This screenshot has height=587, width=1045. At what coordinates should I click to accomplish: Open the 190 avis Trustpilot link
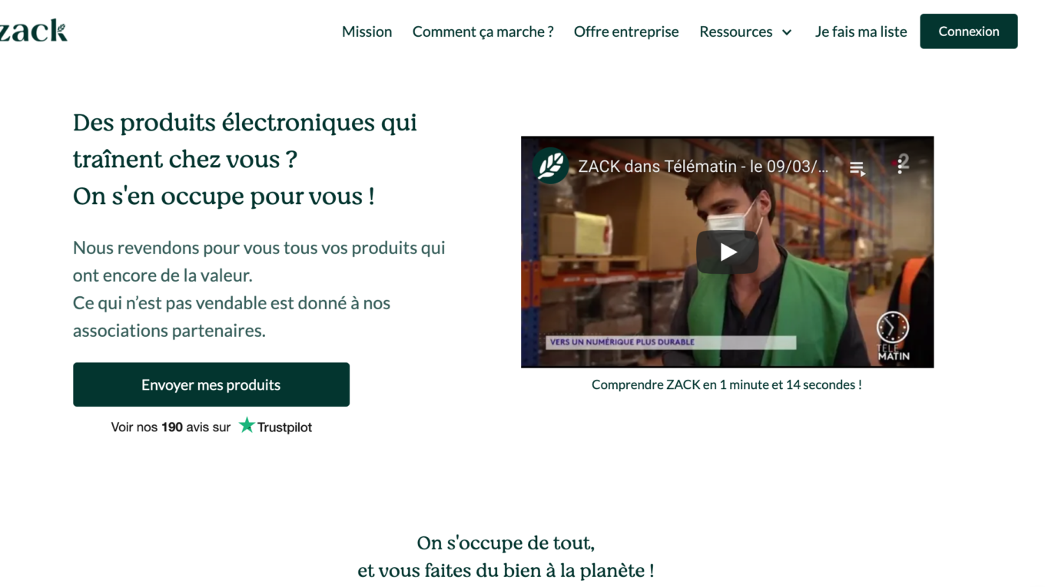click(x=171, y=427)
